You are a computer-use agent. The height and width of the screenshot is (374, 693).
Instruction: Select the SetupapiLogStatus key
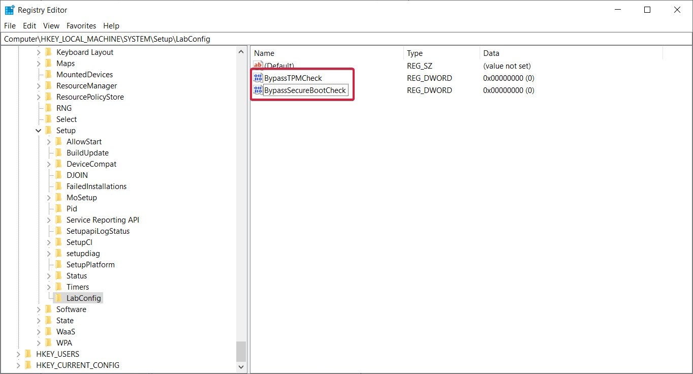(x=98, y=231)
